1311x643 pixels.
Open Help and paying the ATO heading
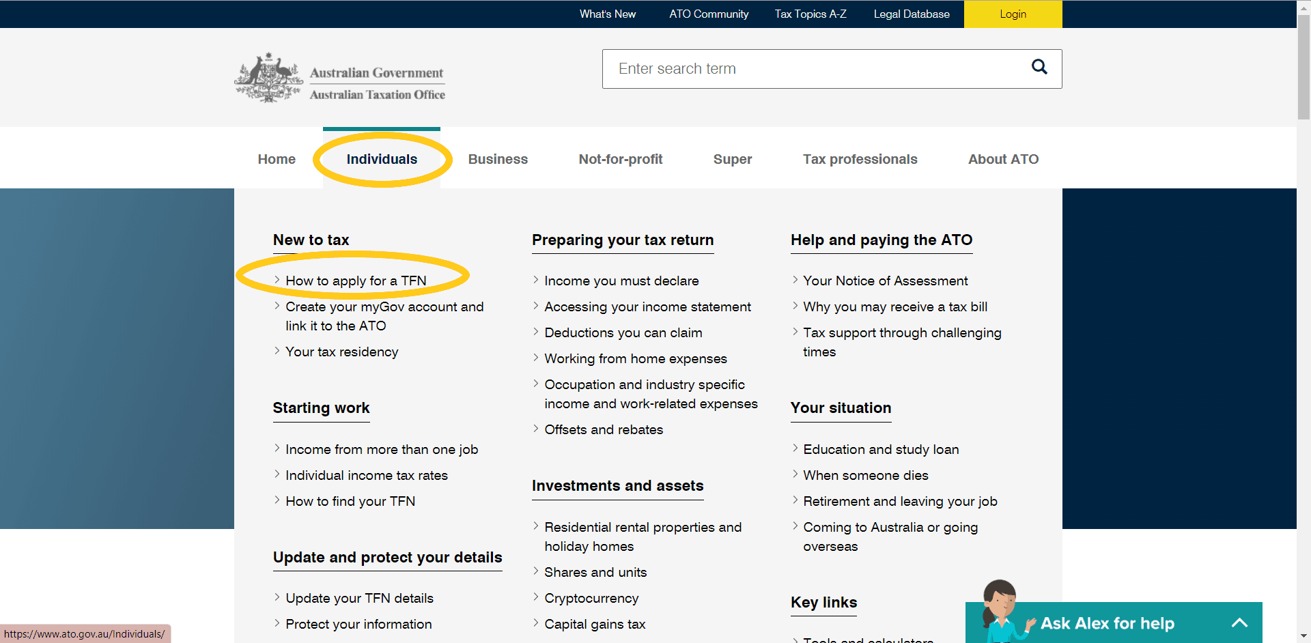tap(882, 240)
